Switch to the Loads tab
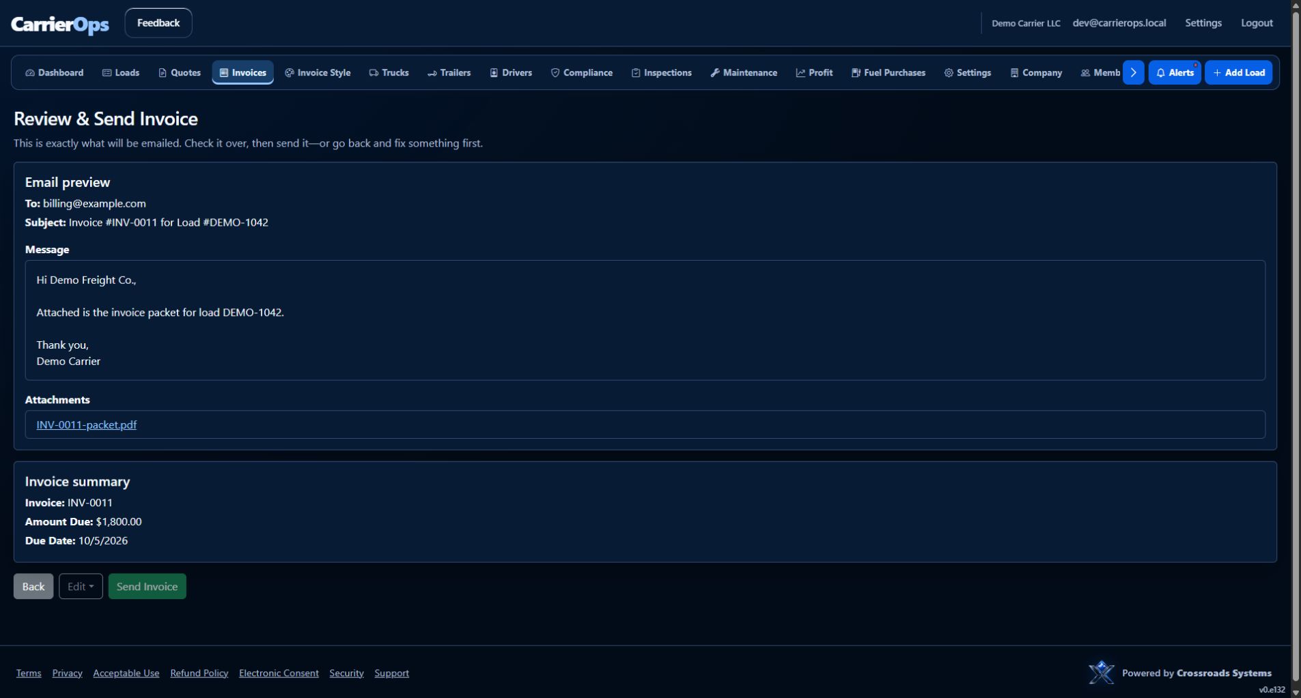 click(121, 72)
